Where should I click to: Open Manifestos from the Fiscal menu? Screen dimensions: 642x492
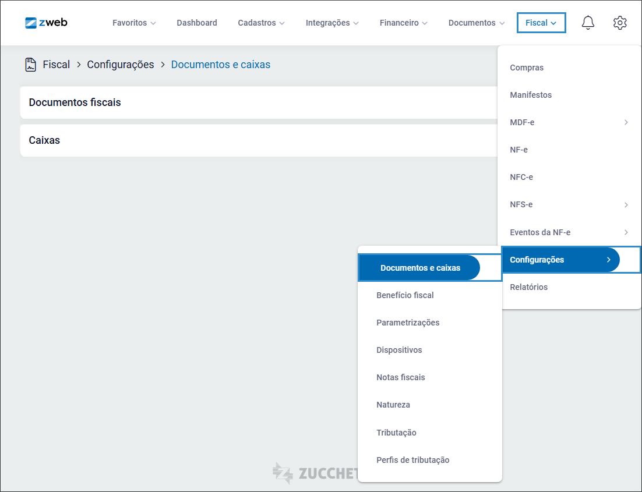569,95
